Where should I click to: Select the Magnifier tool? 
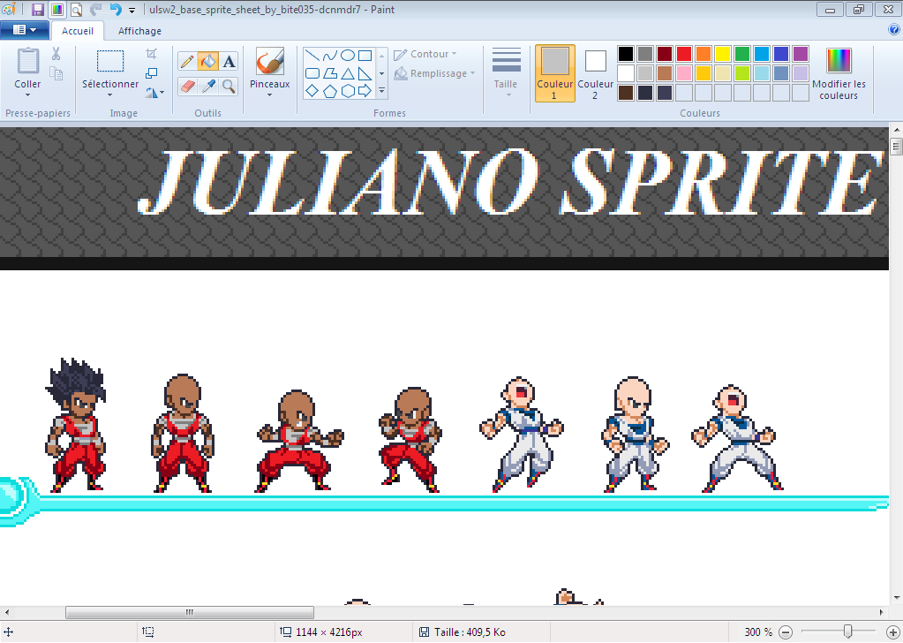(228, 87)
